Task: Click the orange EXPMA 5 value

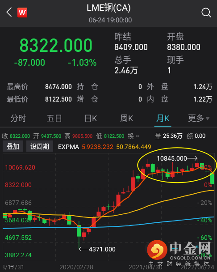Action: 97,147
